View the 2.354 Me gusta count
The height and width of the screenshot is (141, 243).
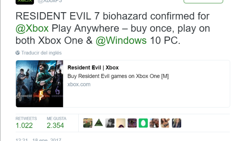tap(55, 125)
